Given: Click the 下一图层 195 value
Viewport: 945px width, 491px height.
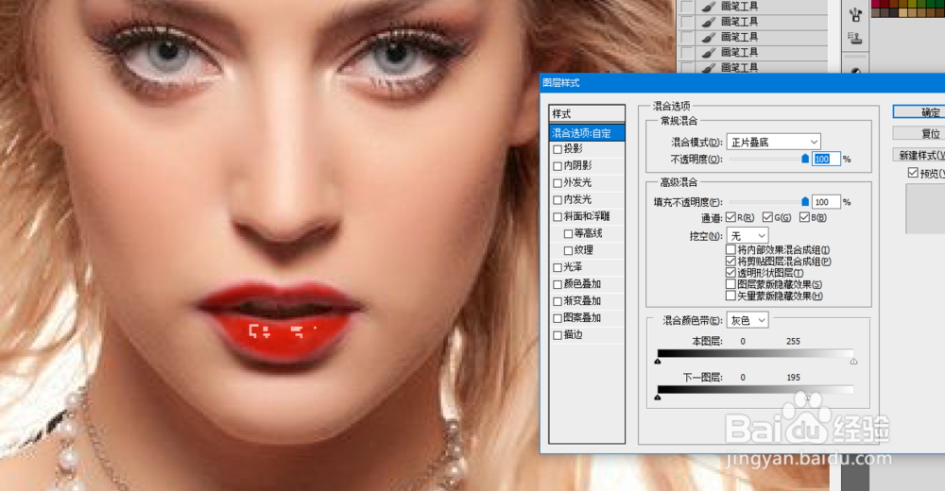Looking at the screenshot, I should [793, 377].
